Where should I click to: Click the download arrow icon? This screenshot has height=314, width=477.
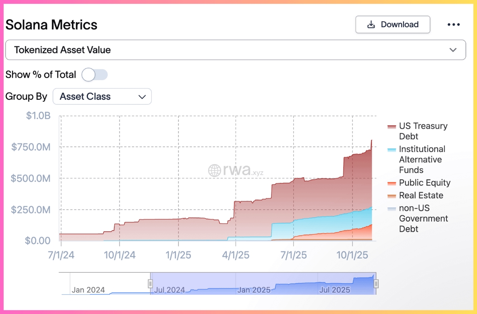(371, 25)
